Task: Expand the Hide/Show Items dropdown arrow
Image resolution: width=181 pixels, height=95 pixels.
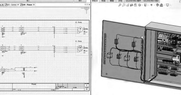Action: (154, 5)
